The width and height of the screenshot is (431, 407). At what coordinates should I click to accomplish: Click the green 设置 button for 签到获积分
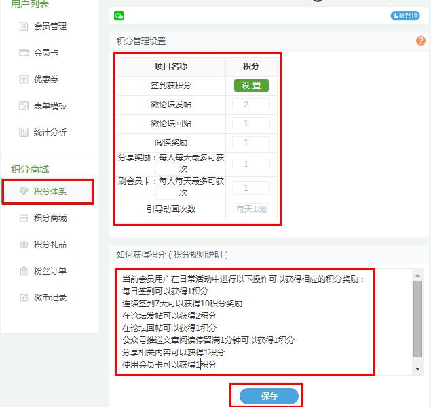(251, 86)
